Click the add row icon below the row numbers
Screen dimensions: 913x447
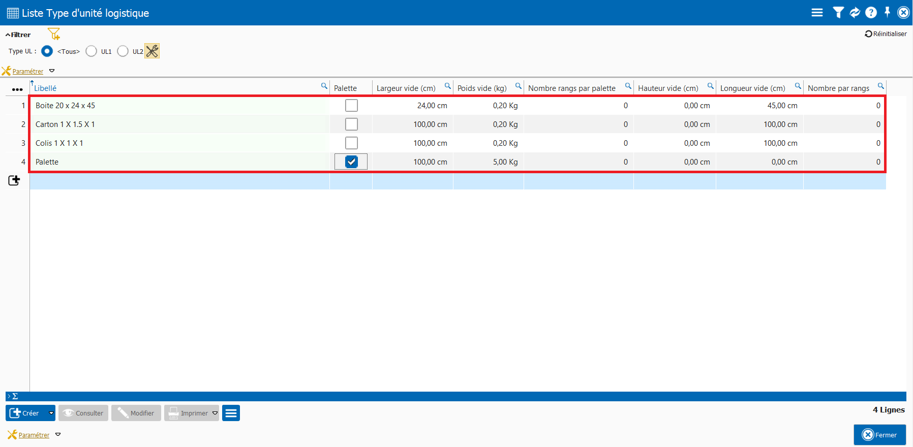(14, 180)
